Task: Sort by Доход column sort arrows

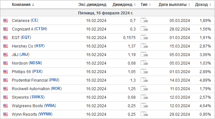Action: point(210,5)
